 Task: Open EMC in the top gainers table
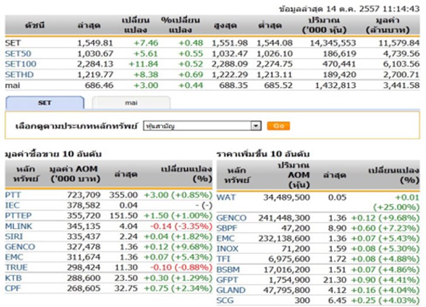(225, 238)
